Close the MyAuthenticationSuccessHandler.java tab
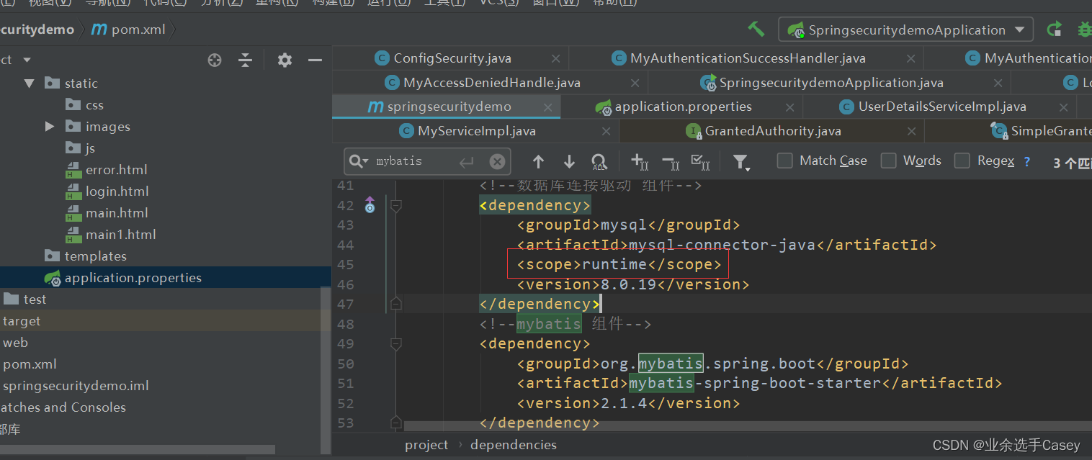Screen dimensions: 1092x460 [910, 58]
